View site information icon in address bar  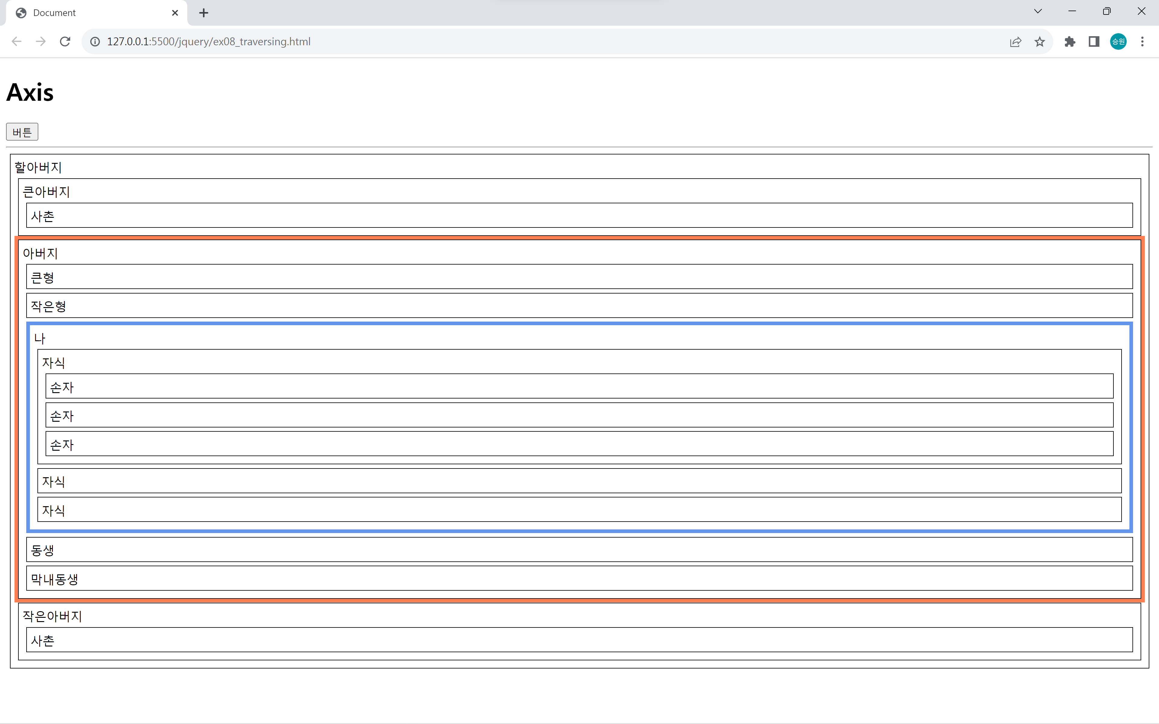tap(95, 42)
